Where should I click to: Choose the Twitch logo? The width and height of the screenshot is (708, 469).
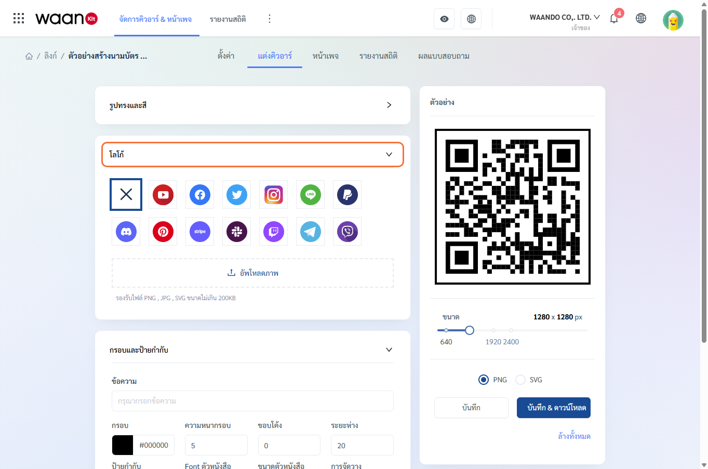(274, 232)
